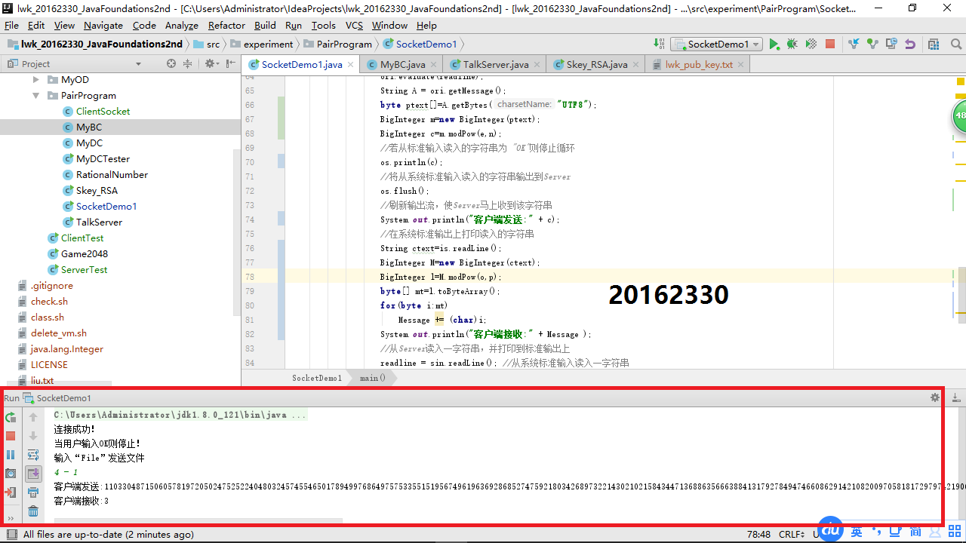Collapse the PairProgram folder
Viewport: 966px width, 543px height.
pos(35,95)
